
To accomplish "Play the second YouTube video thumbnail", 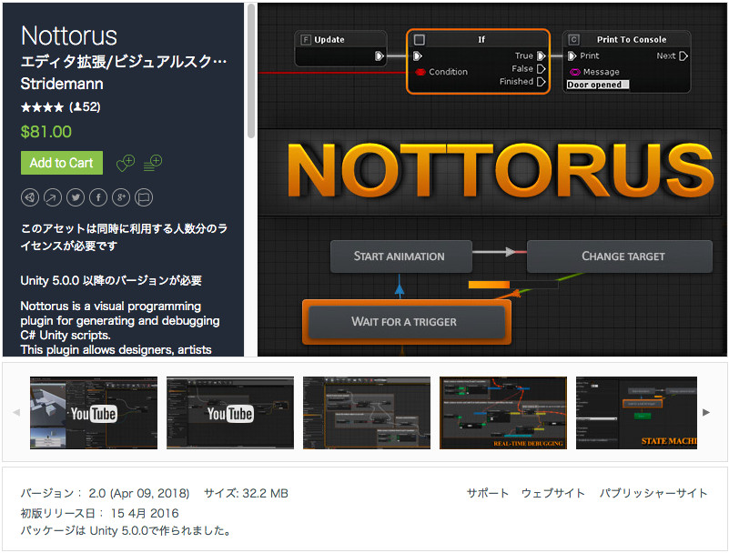I will tap(230, 413).
